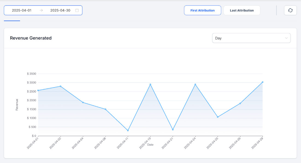Image resolution: width=301 pixels, height=163 pixels.
Task: Open the calendar icon in date range
Action: pos(77,10)
